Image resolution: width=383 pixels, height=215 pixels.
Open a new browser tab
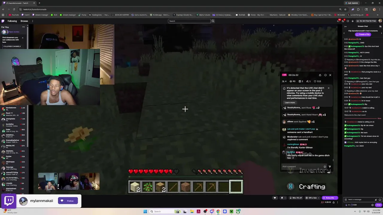point(39,3)
